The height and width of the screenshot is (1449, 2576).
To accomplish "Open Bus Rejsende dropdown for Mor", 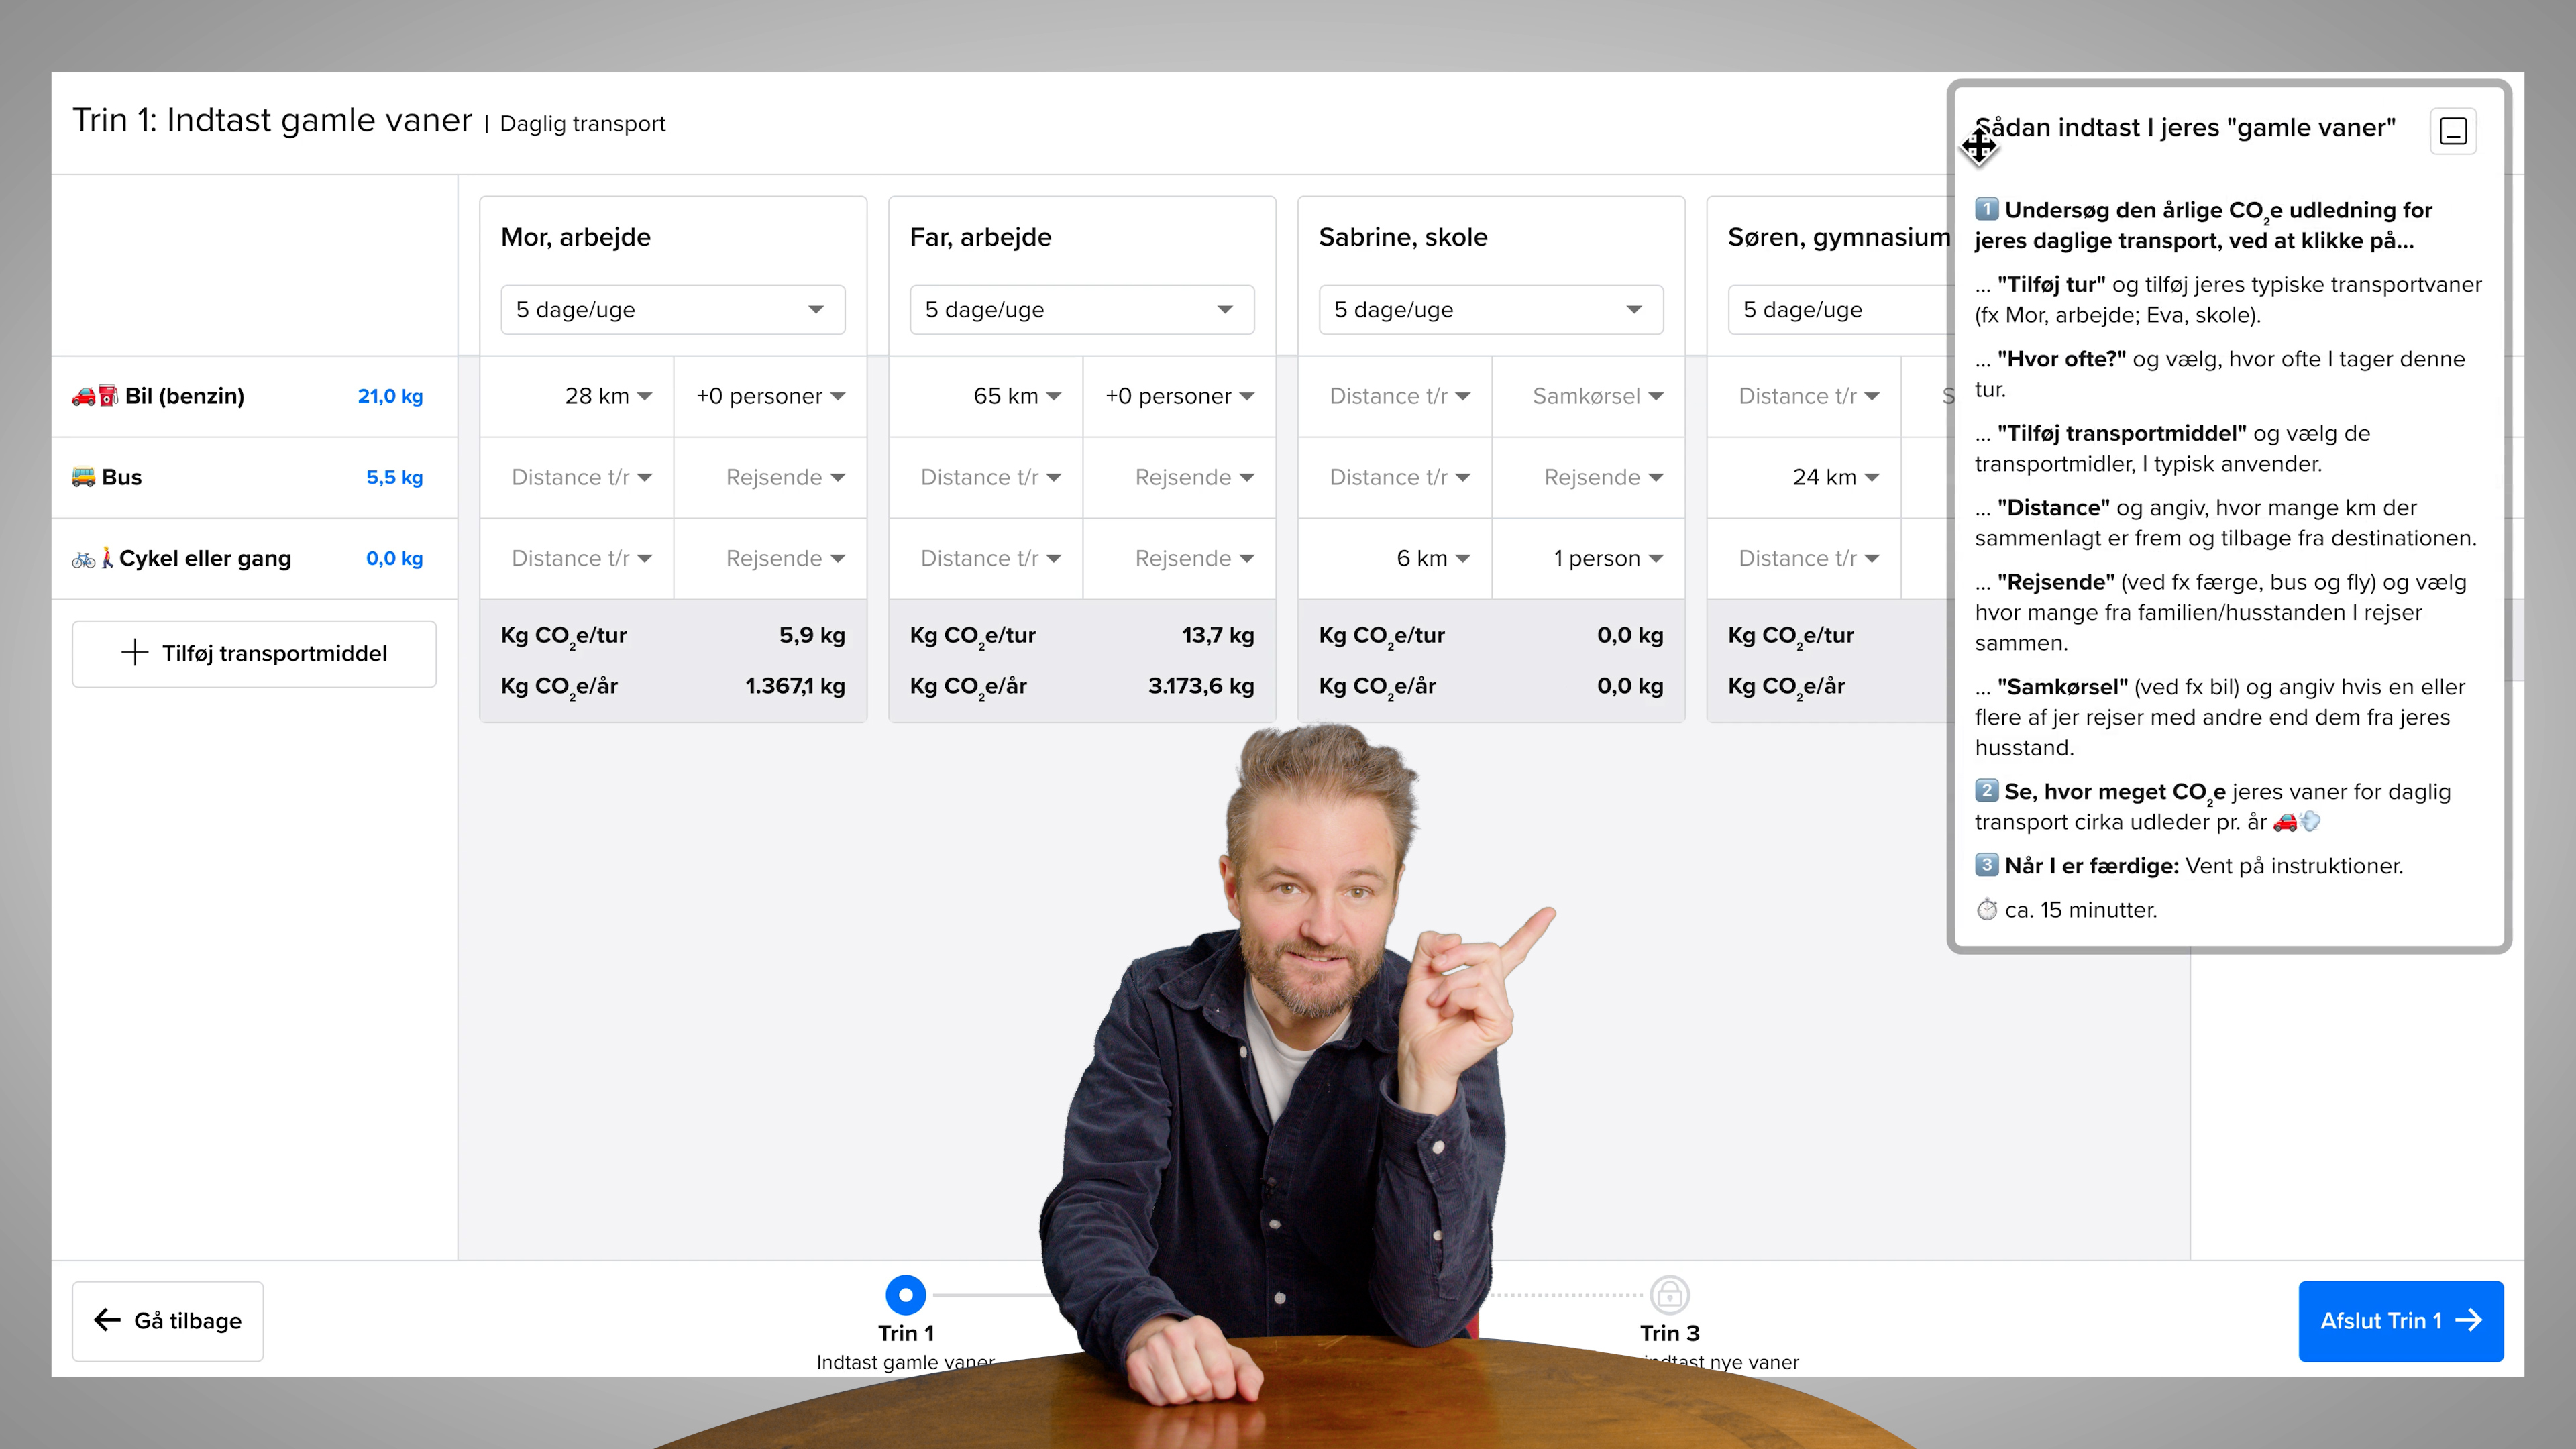I will coord(770,477).
